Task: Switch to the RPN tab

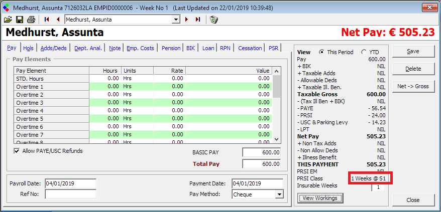Action: [226, 48]
